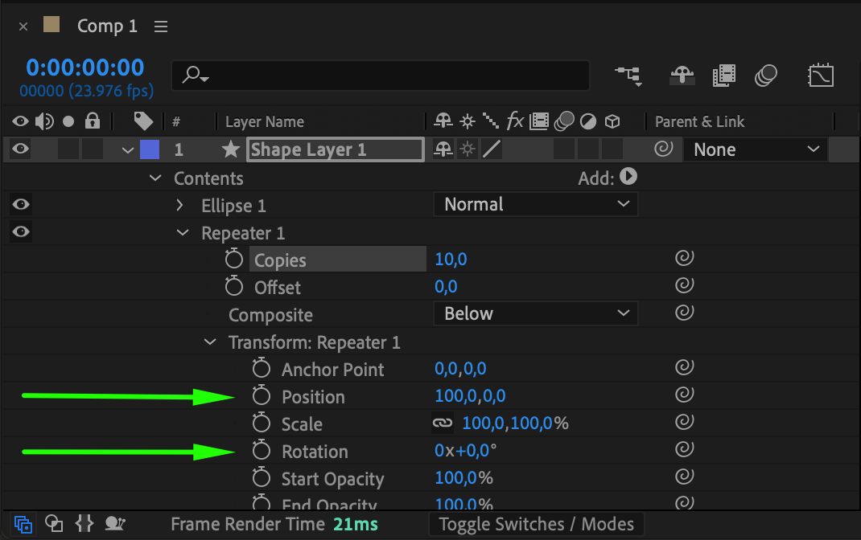Viewport: 861px width, 540px height.
Task: Click the Add shape content button
Action: pos(628,177)
